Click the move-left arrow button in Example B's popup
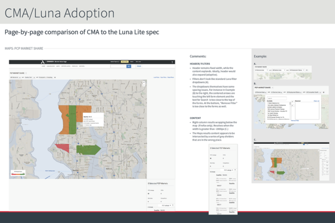 [x=293, y=105]
